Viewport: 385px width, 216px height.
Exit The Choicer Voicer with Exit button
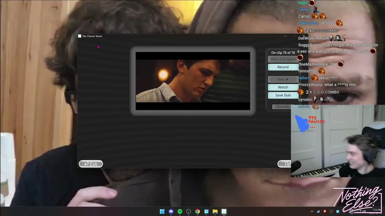pos(91,164)
